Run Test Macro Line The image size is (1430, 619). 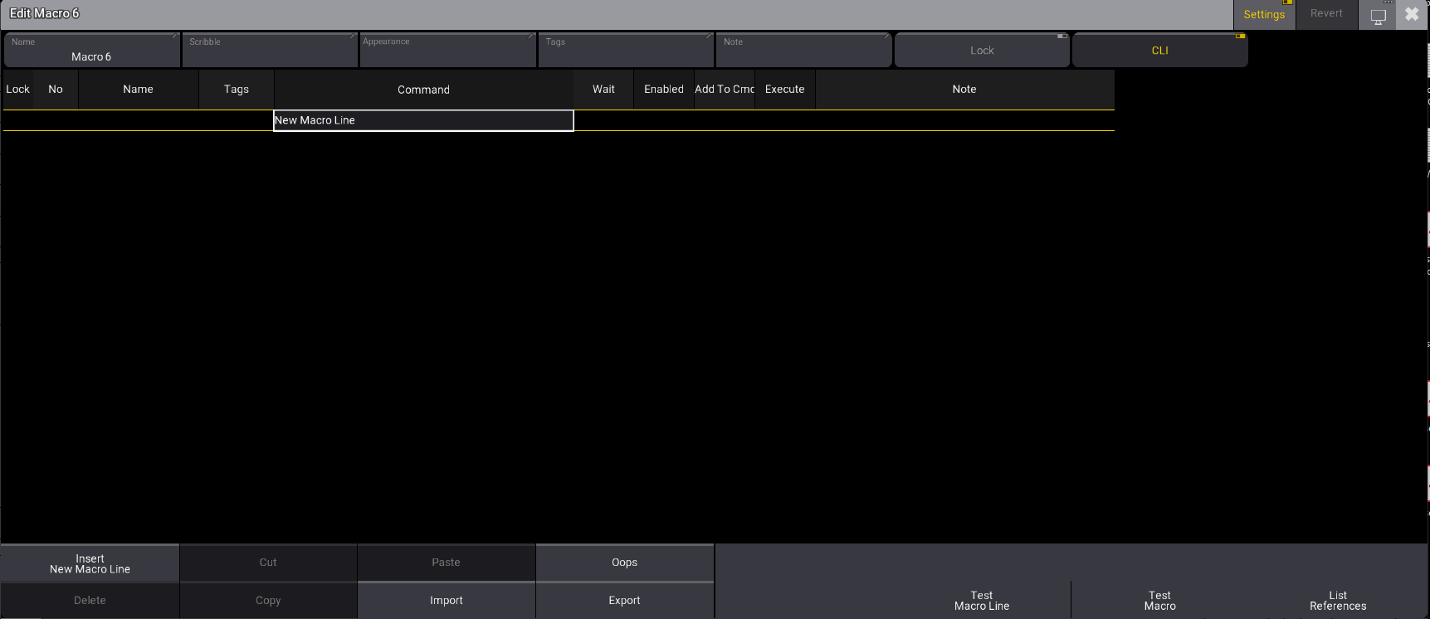982,601
